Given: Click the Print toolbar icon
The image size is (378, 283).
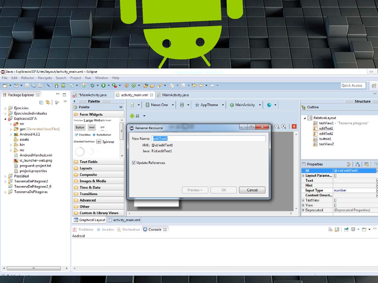Looking at the screenshot, I should click(40, 85).
